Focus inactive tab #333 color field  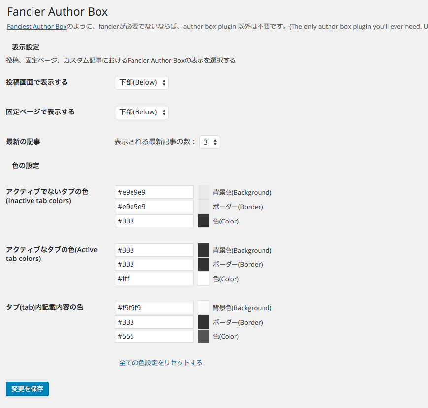tap(154, 221)
